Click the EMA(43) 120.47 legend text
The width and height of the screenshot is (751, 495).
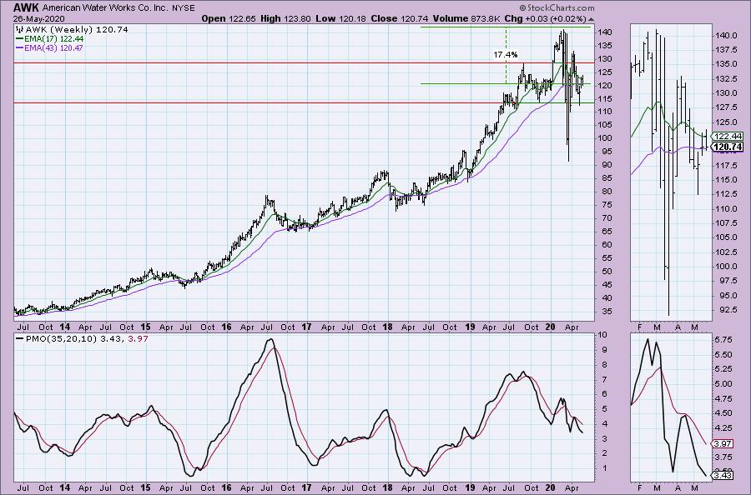click(53, 47)
